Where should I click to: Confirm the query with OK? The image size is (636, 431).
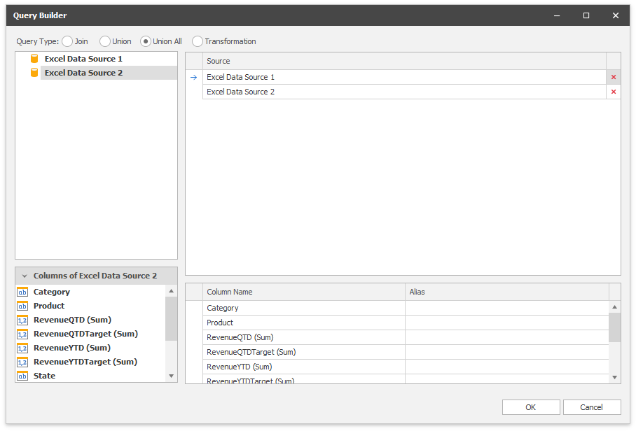click(531, 407)
